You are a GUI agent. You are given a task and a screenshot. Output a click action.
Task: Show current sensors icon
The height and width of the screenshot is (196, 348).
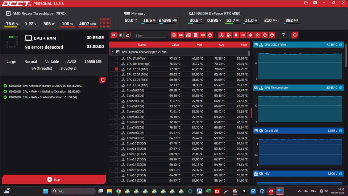click(243, 35)
